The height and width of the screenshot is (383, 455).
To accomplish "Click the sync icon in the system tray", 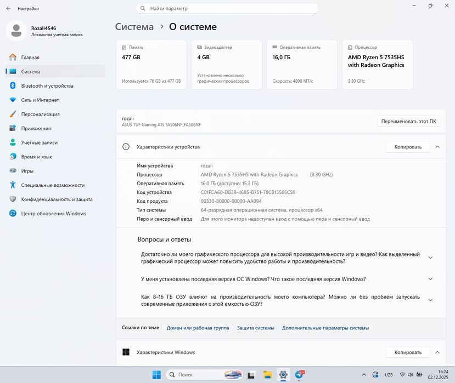I will point(375,375).
